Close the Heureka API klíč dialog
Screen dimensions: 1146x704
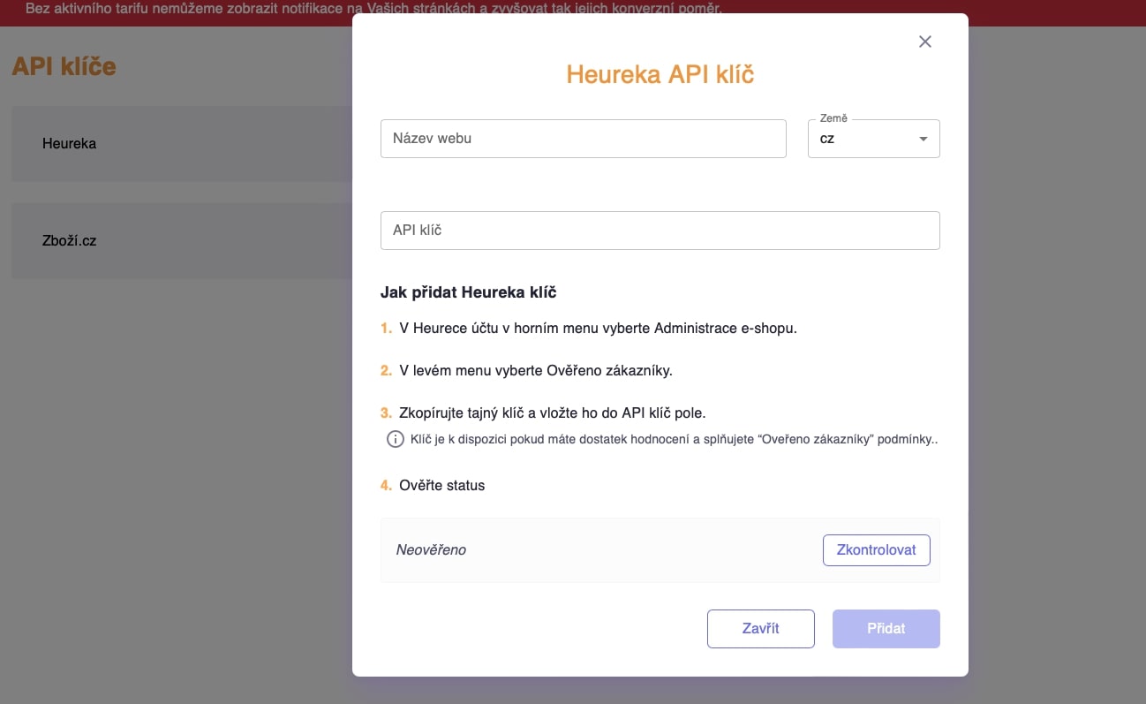925,42
